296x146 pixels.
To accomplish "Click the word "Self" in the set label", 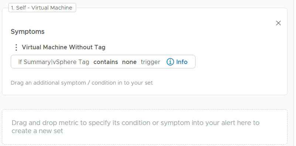I will point(21,8).
